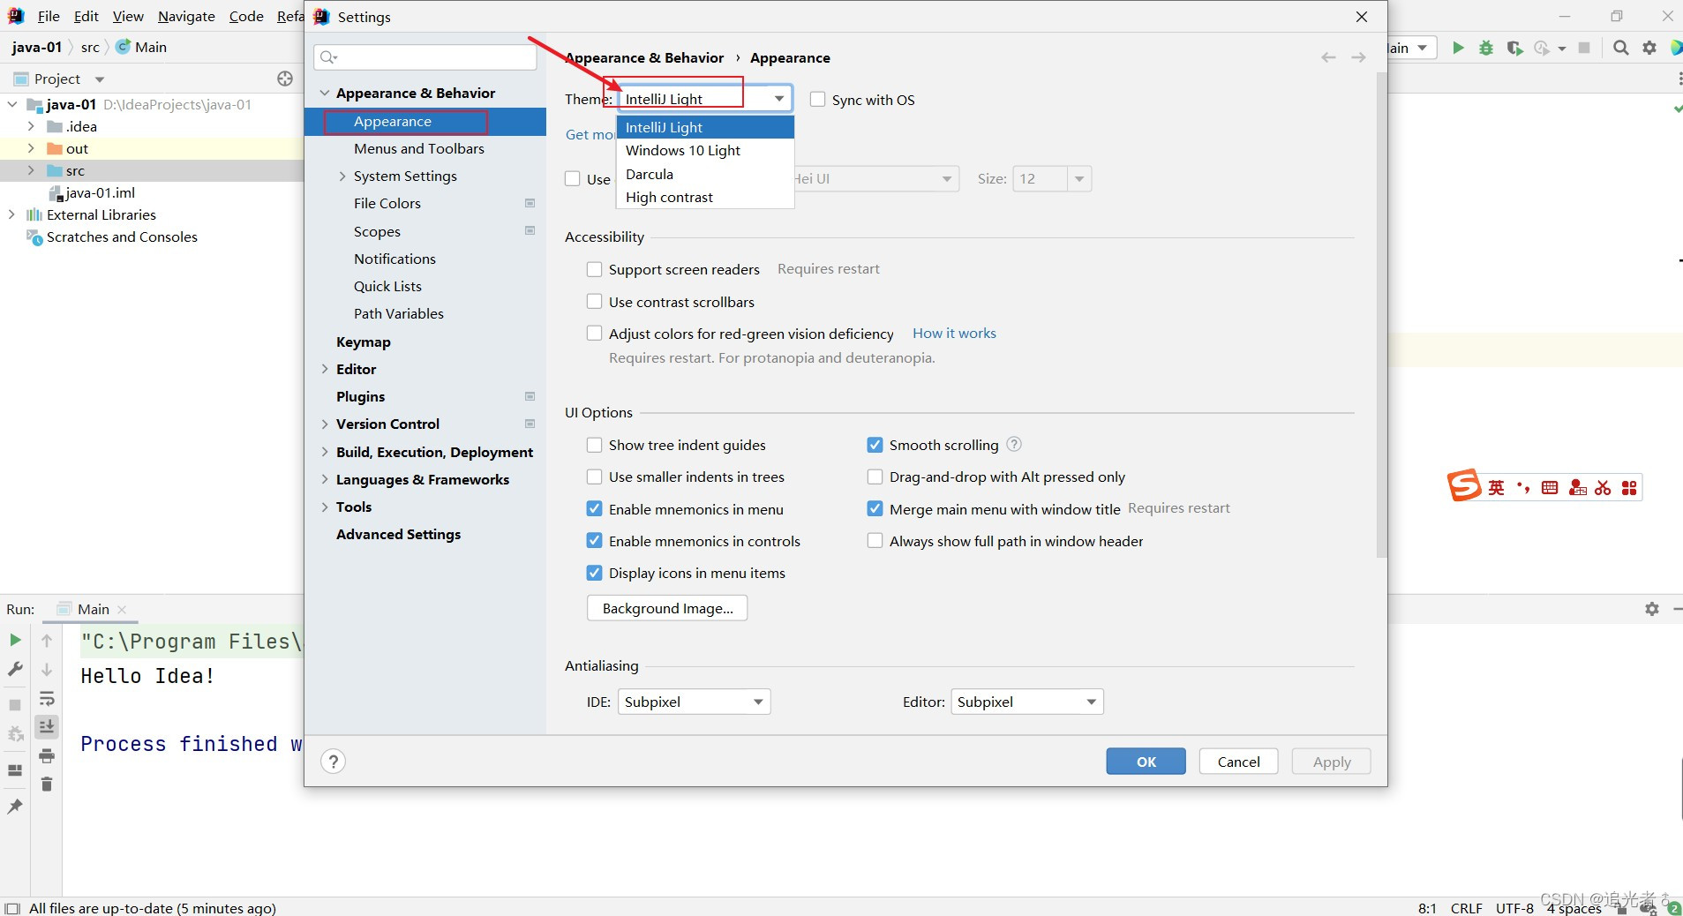Viewport: 1683px width, 916px height.
Task: Click the help question mark in Settings
Action: (333, 762)
